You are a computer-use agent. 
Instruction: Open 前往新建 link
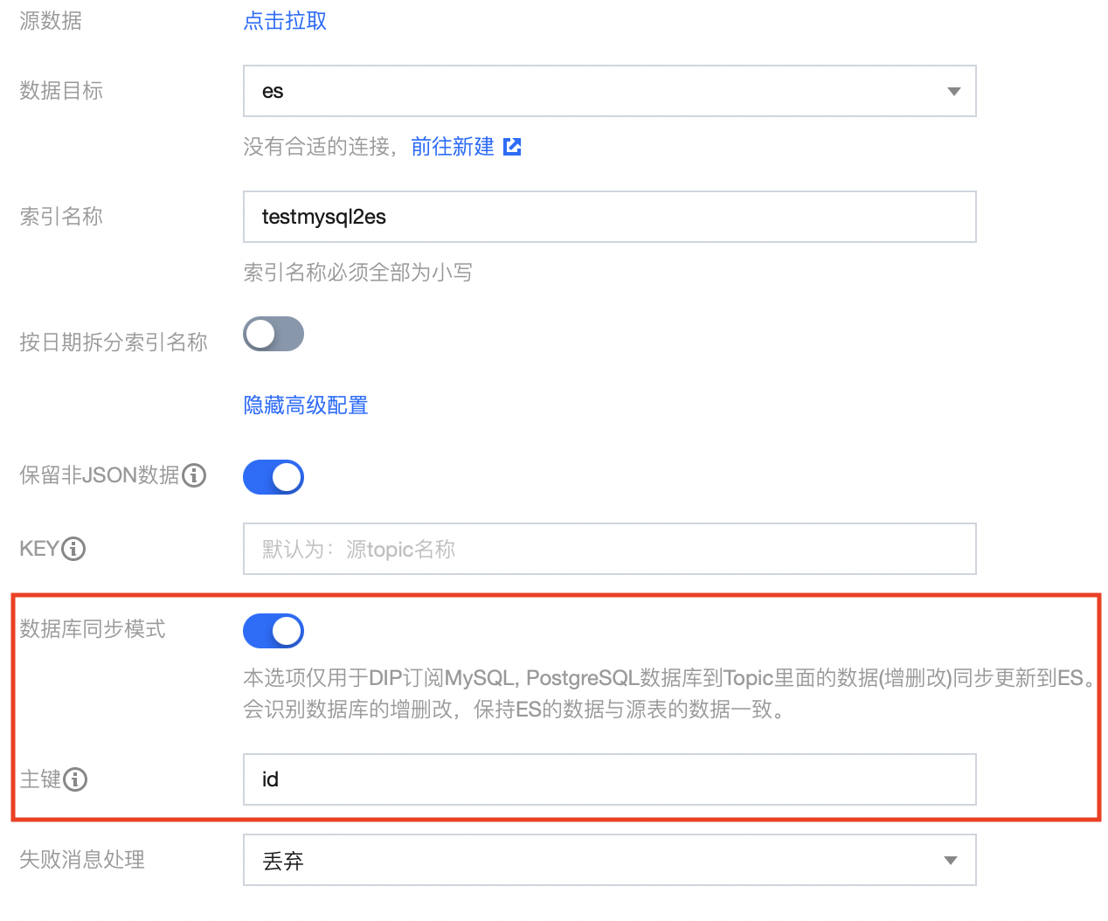point(453,147)
